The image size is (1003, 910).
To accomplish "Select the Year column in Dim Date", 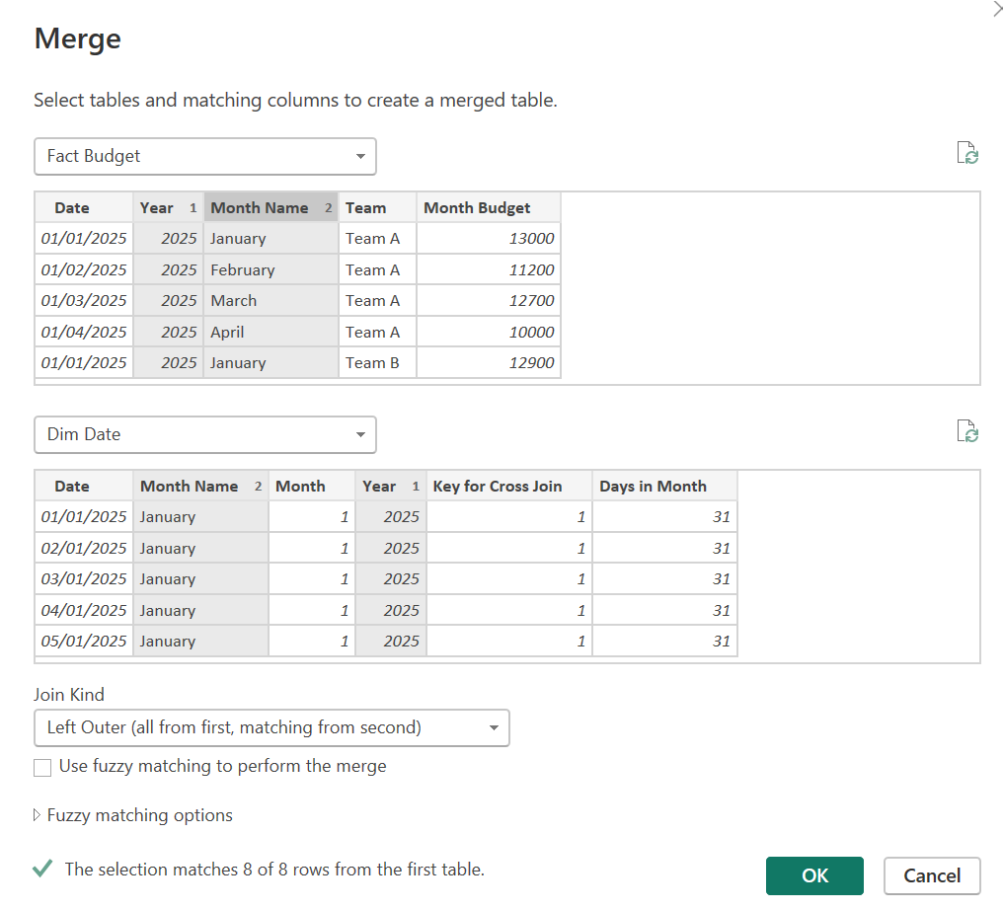I will (391, 486).
